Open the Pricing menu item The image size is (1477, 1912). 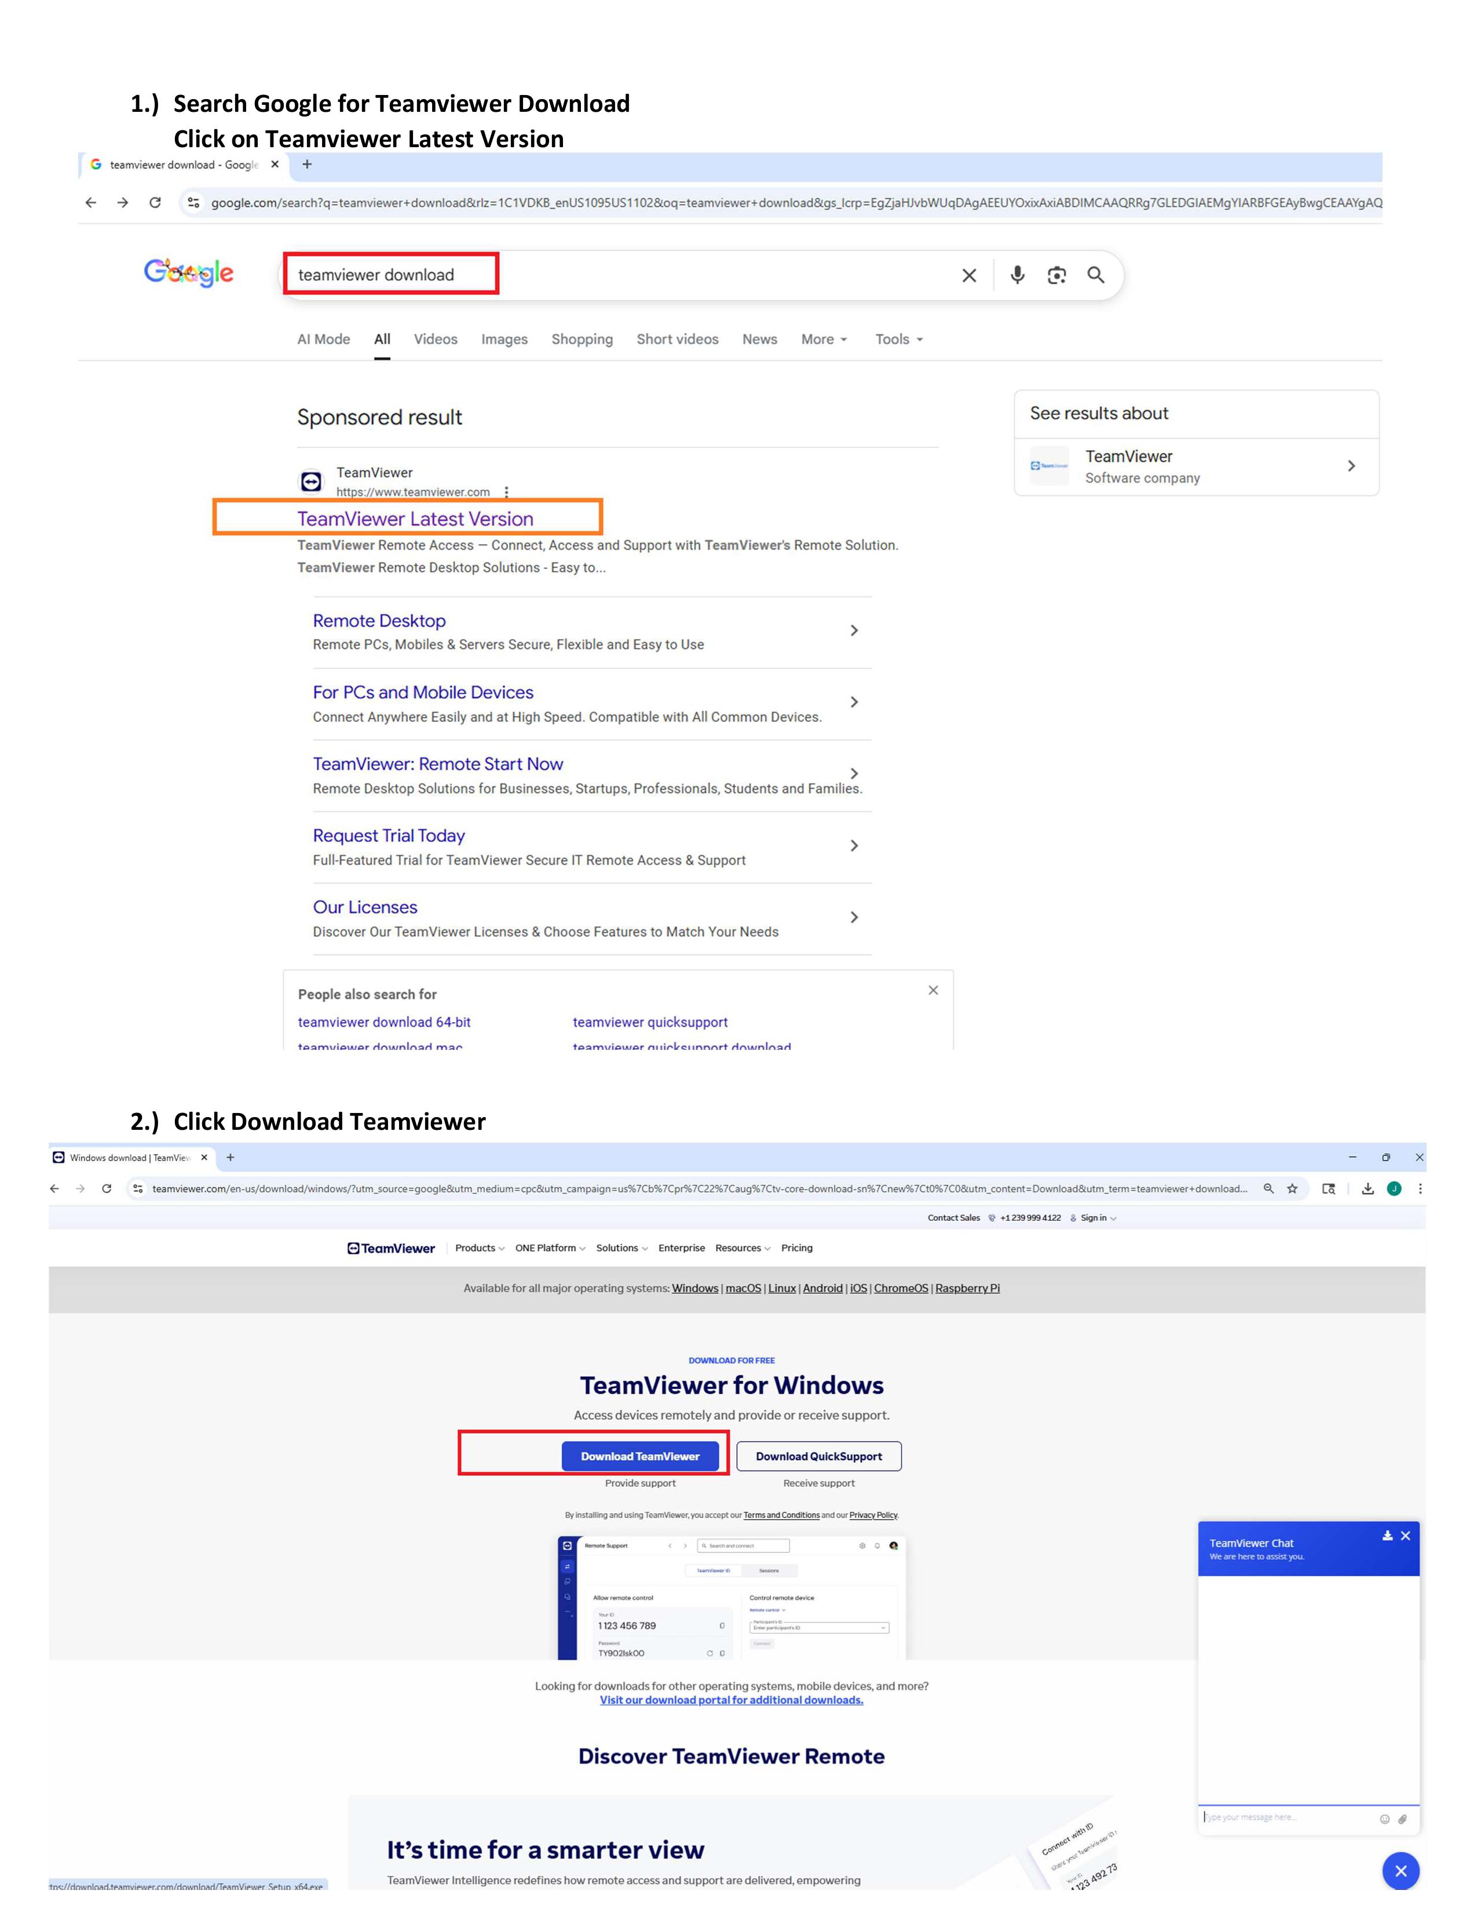[x=796, y=1247]
